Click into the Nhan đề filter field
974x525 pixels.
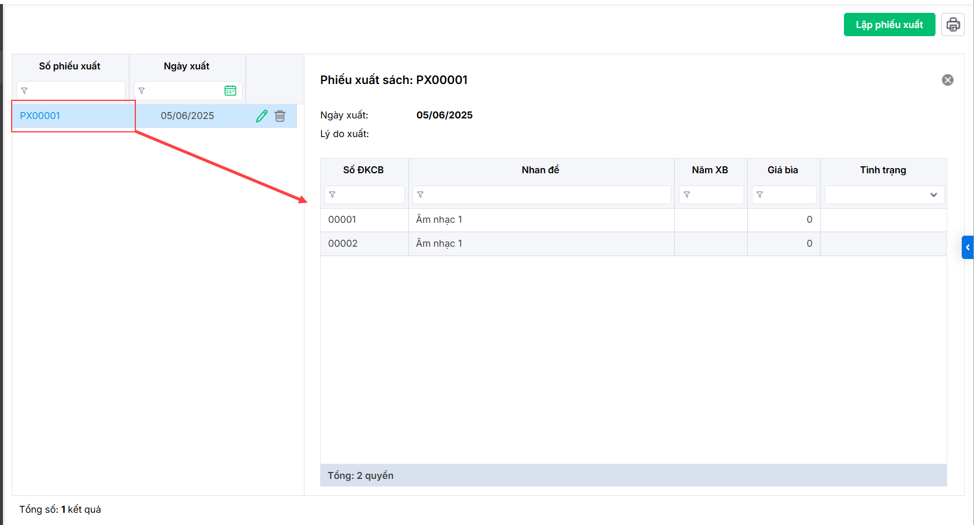pyautogui.click(x=542, y=195)
